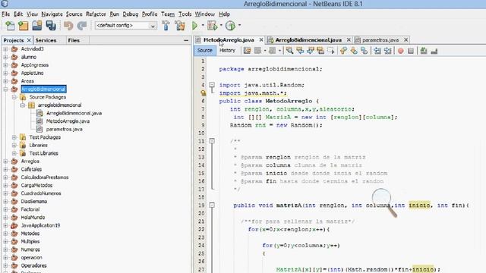The image size is (486, 273).
Task: Click the Find Selection magnifier icon in editor
Action: (x=289, y=51)
